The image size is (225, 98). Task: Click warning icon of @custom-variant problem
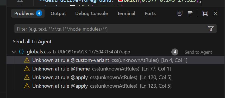coord(27,60)
